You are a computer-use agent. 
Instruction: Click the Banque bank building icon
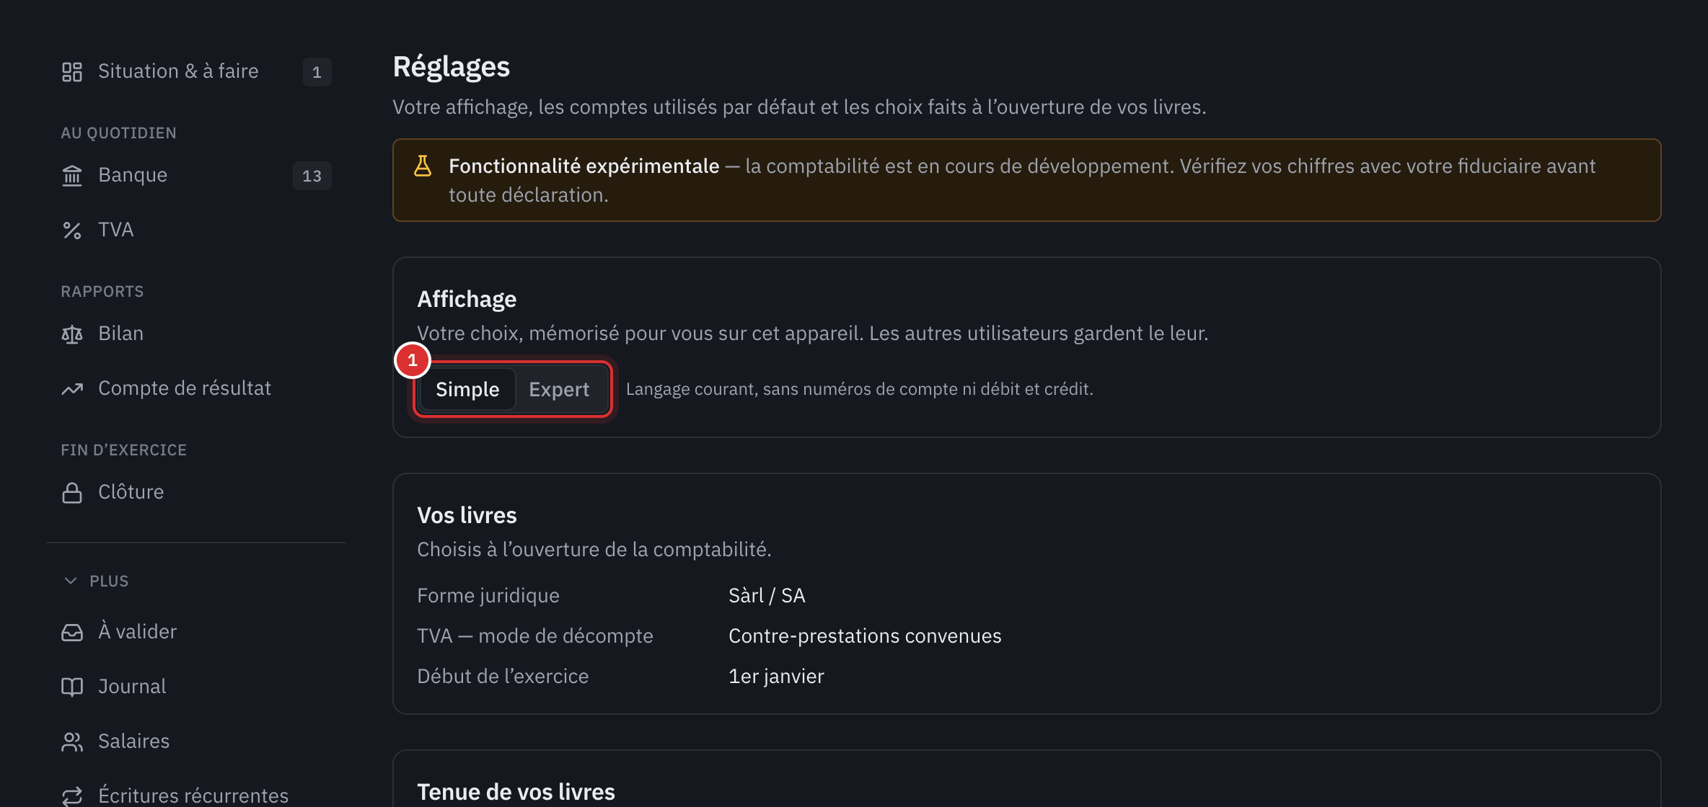coord(72,175)
